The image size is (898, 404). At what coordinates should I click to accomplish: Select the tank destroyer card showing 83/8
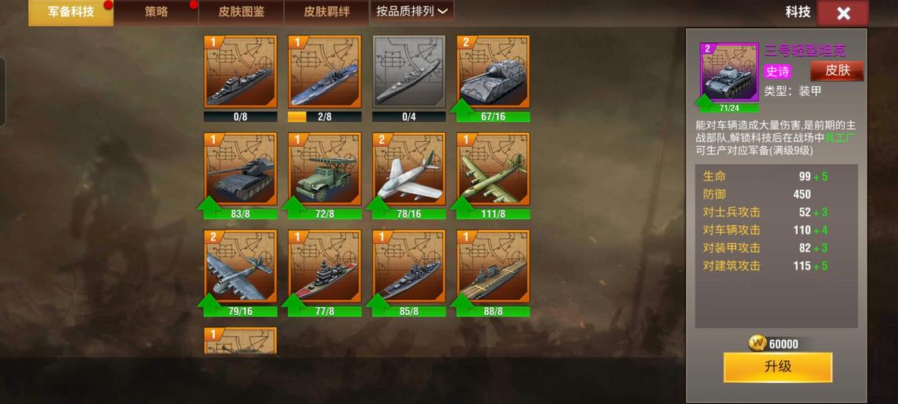point(241,169)
